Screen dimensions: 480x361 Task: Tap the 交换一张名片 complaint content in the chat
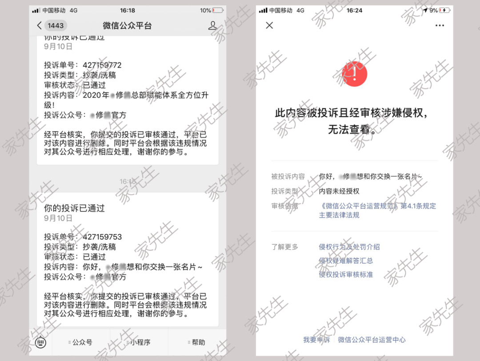click(x=143, y=267)
